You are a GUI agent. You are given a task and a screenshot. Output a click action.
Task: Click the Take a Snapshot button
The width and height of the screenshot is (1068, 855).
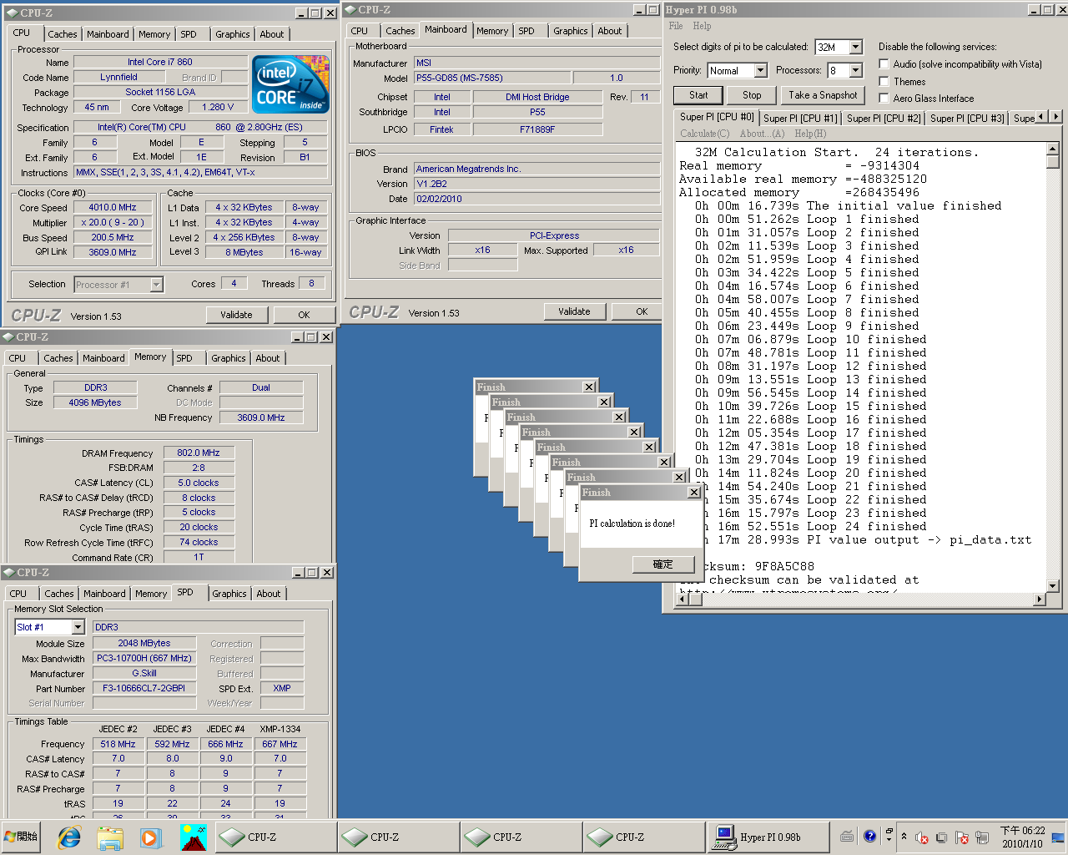coord(823,95)
